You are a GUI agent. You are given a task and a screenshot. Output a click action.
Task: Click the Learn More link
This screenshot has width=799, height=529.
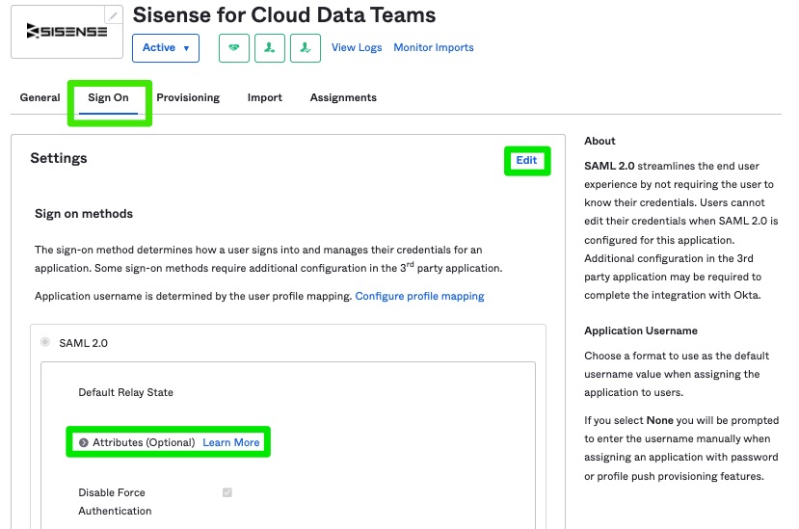coord(231,442)
